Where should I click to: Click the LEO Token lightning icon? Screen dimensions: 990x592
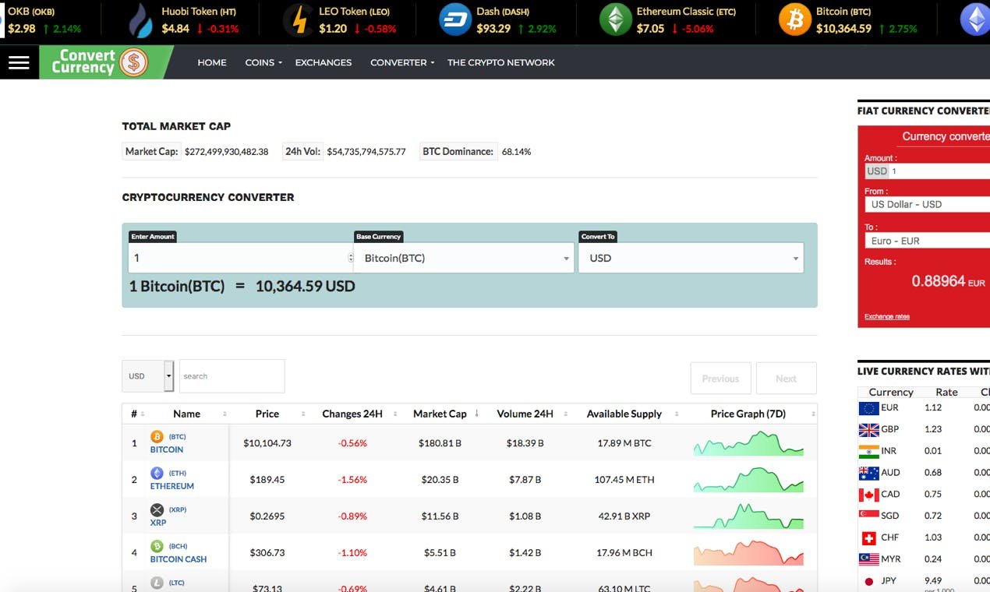(299, 20)
